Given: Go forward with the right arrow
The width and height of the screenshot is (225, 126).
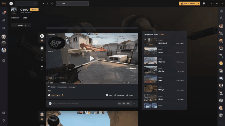Looking at the screenshot, I should coord(47,3).
